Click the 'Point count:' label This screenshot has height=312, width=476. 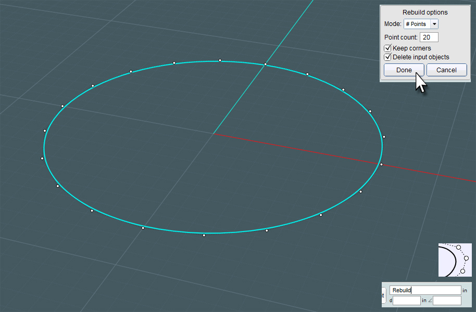[x=401, y=37]
